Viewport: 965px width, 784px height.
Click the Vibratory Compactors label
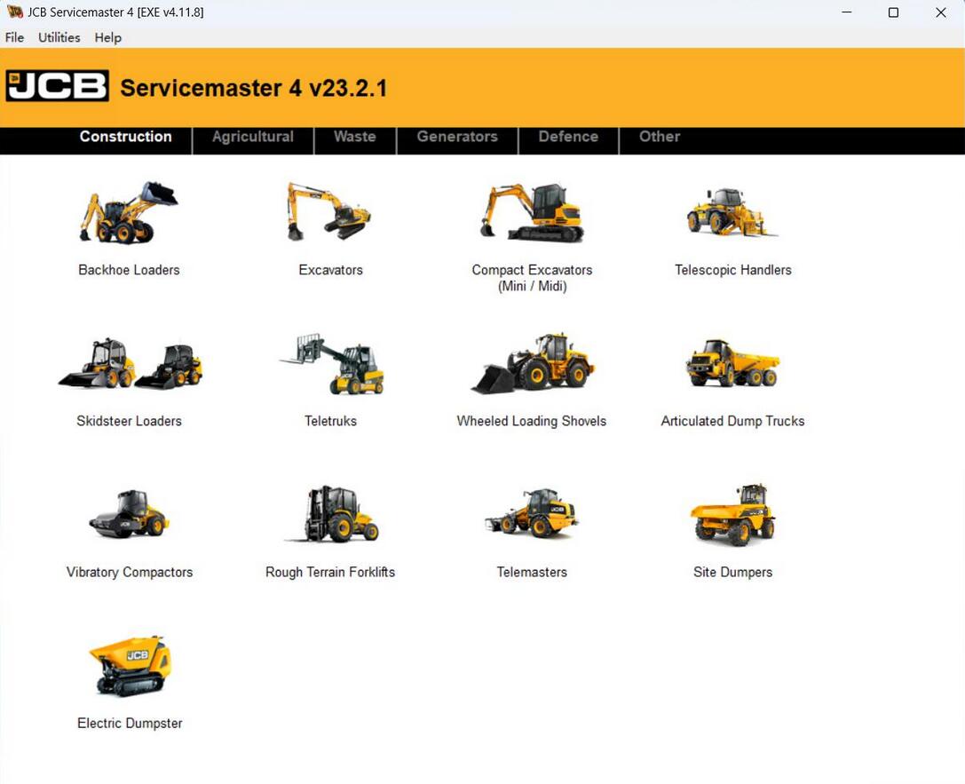pyautogui.click(x=130, y=573)
